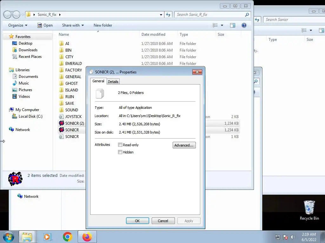Open the Advanced attributes dialog
The height and width of the screenshot is (243, 325).
pyautogui.click(x=184, y=145)
